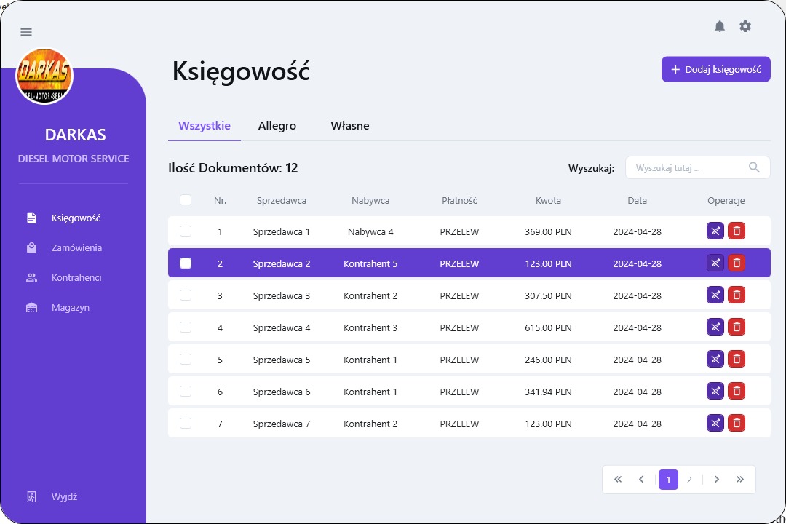
Task: Select the Zamówienia shopping bag icon
Action: [31, 247]
